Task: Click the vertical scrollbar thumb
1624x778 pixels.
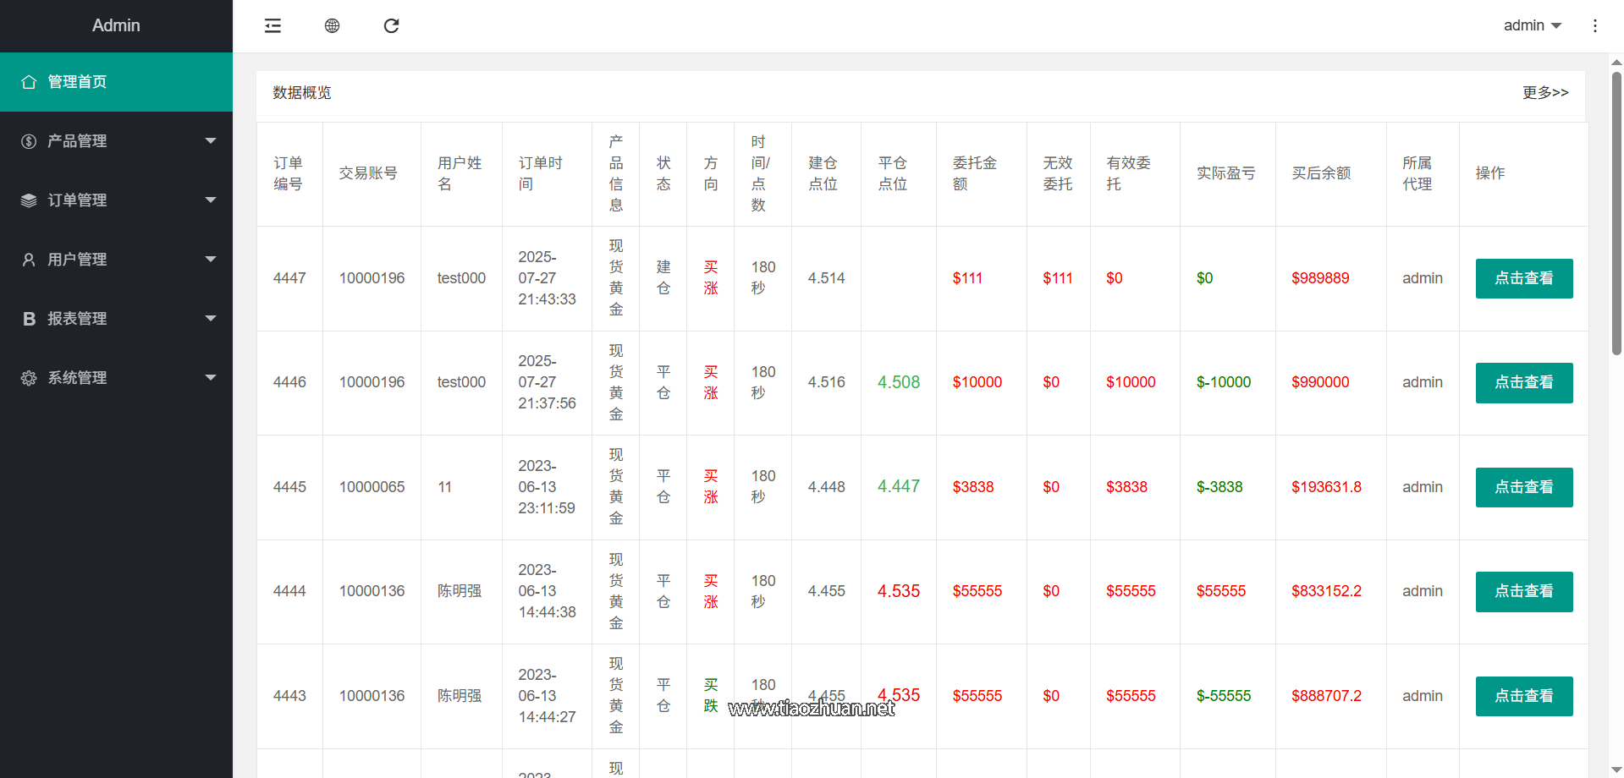Action: coord(1616,213)
